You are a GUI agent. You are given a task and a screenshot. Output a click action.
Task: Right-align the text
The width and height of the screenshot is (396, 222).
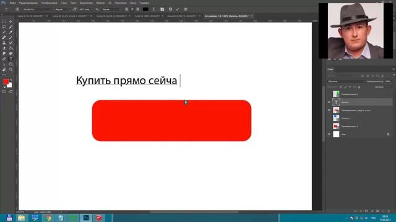pyautogui.click(x=137, y=9)
